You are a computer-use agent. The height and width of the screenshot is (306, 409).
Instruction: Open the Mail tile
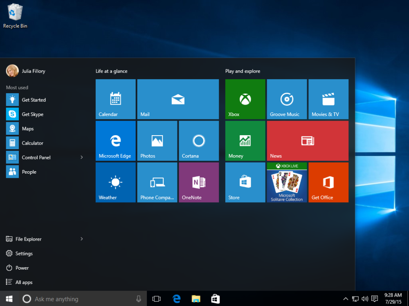178,99
